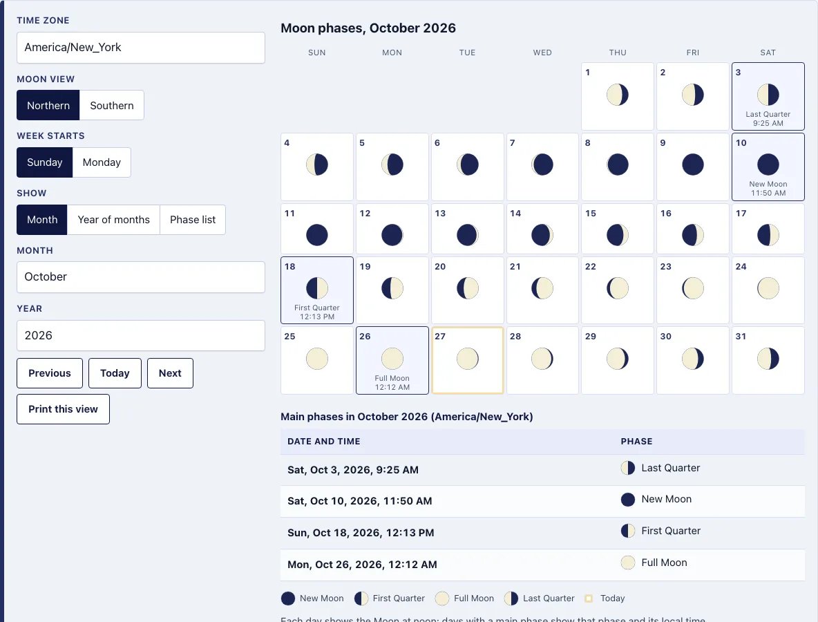
Task: Show the Phase list view
Action: coord(193,220)
